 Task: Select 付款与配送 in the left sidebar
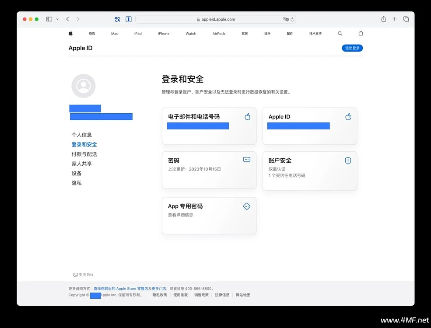(84, 154)
